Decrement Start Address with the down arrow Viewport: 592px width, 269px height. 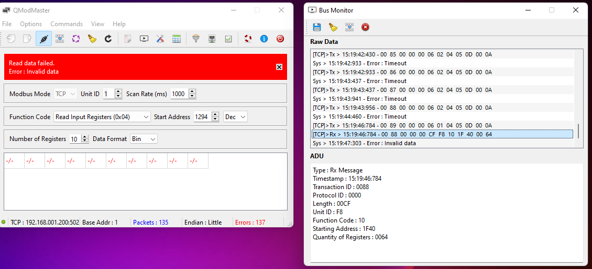pos(215,119)
